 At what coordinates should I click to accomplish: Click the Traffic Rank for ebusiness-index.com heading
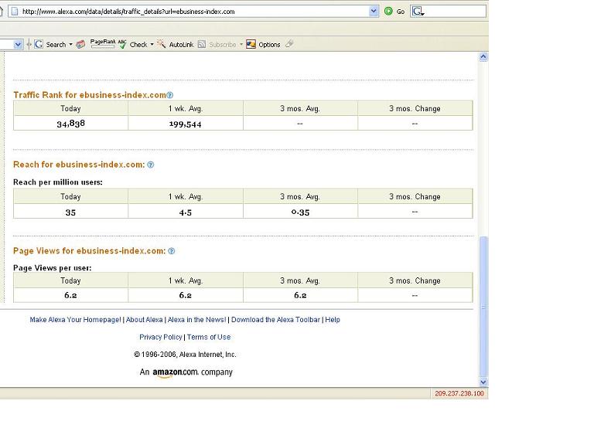coord(90,95)
